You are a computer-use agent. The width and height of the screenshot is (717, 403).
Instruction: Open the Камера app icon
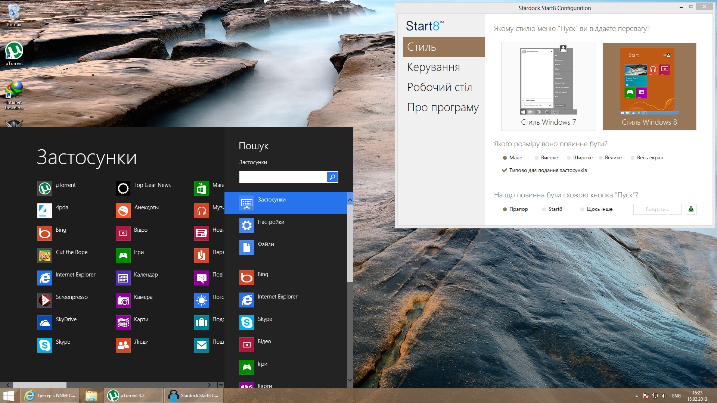(123, 300)
